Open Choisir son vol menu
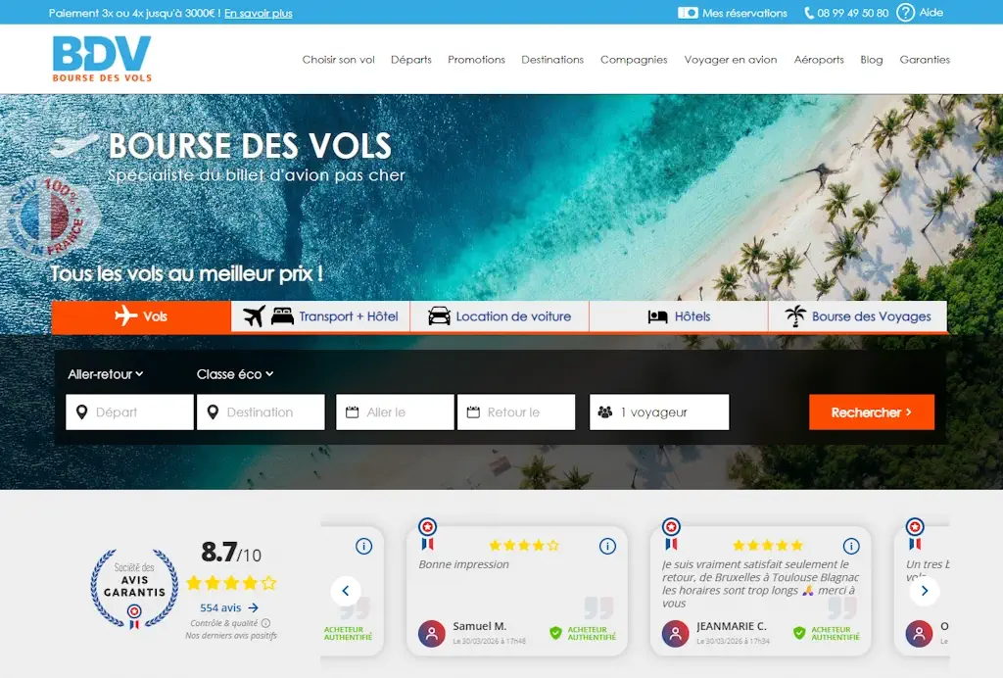 [x=338, y=60]
